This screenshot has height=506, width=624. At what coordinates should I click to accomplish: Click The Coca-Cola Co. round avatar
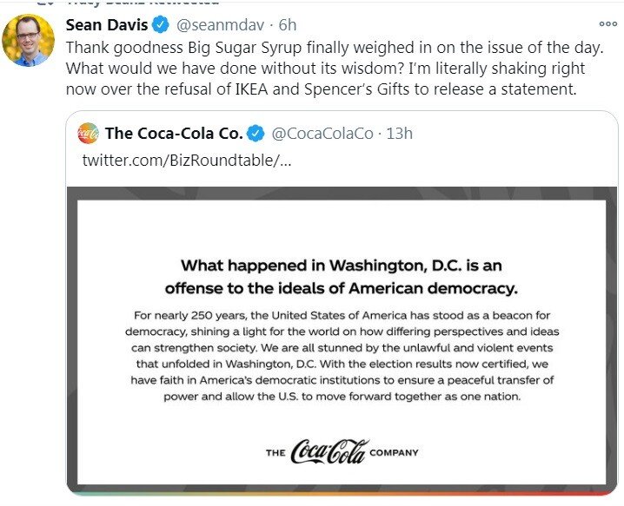point(89,133)
